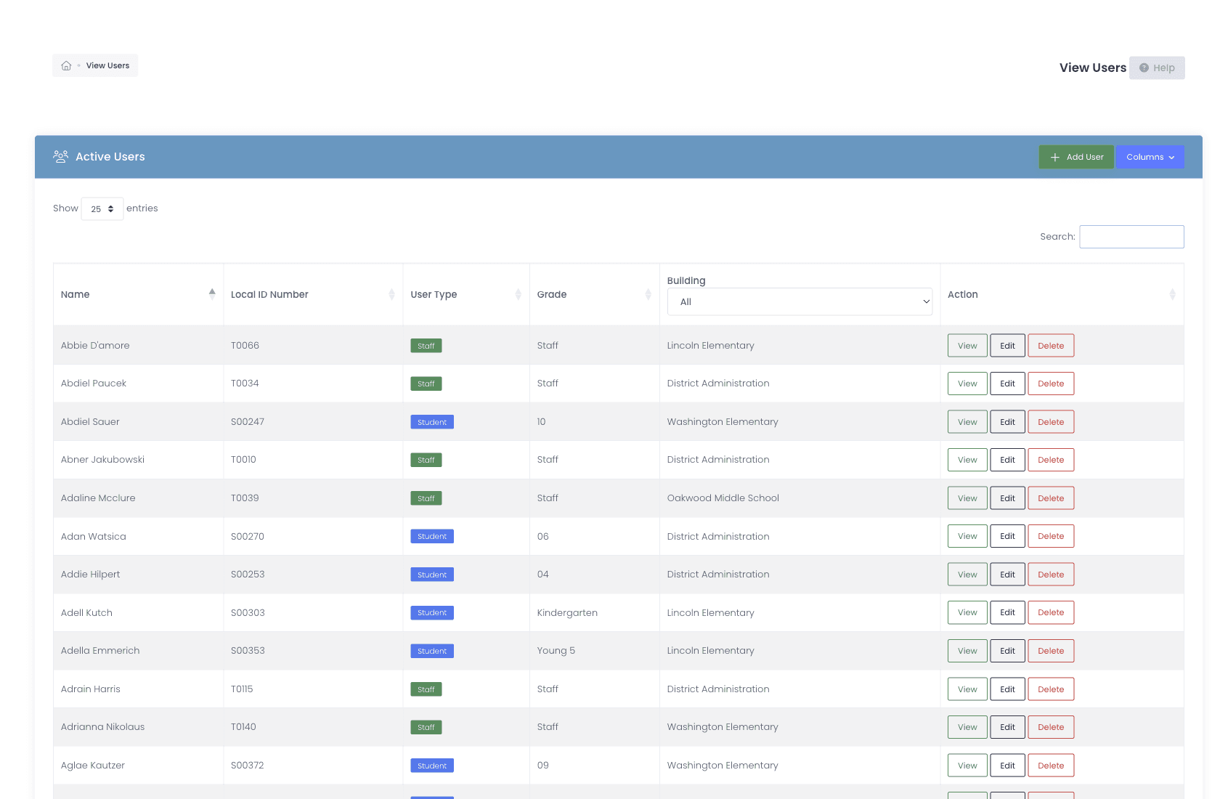View Adaline Mcclure's record
Image resolution: width=1220 pixels, height=799 pixels.
967,498
